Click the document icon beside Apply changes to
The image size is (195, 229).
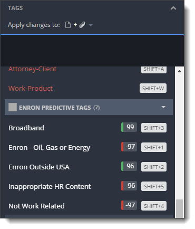tap(68, 25)
